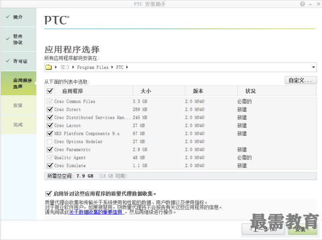The image size is (322, 240).
Task: Expand the arrow after Program Files
Action: 112,67
